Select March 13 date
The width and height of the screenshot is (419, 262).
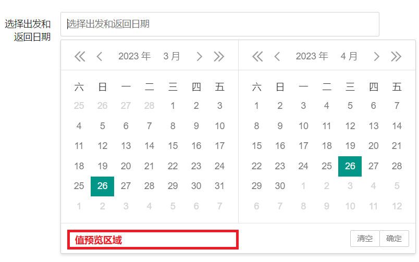pyautogui.click(x=126, y=146)
